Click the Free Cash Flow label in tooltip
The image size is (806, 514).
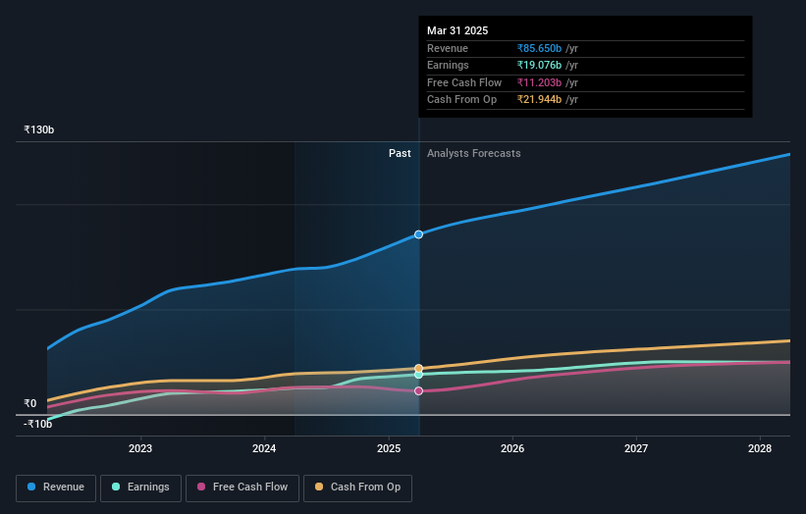[x=464, y=82]
